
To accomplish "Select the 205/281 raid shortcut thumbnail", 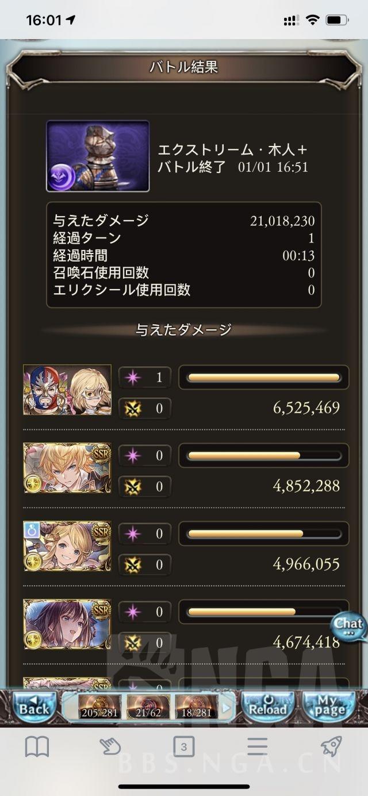I will [100, 707].
